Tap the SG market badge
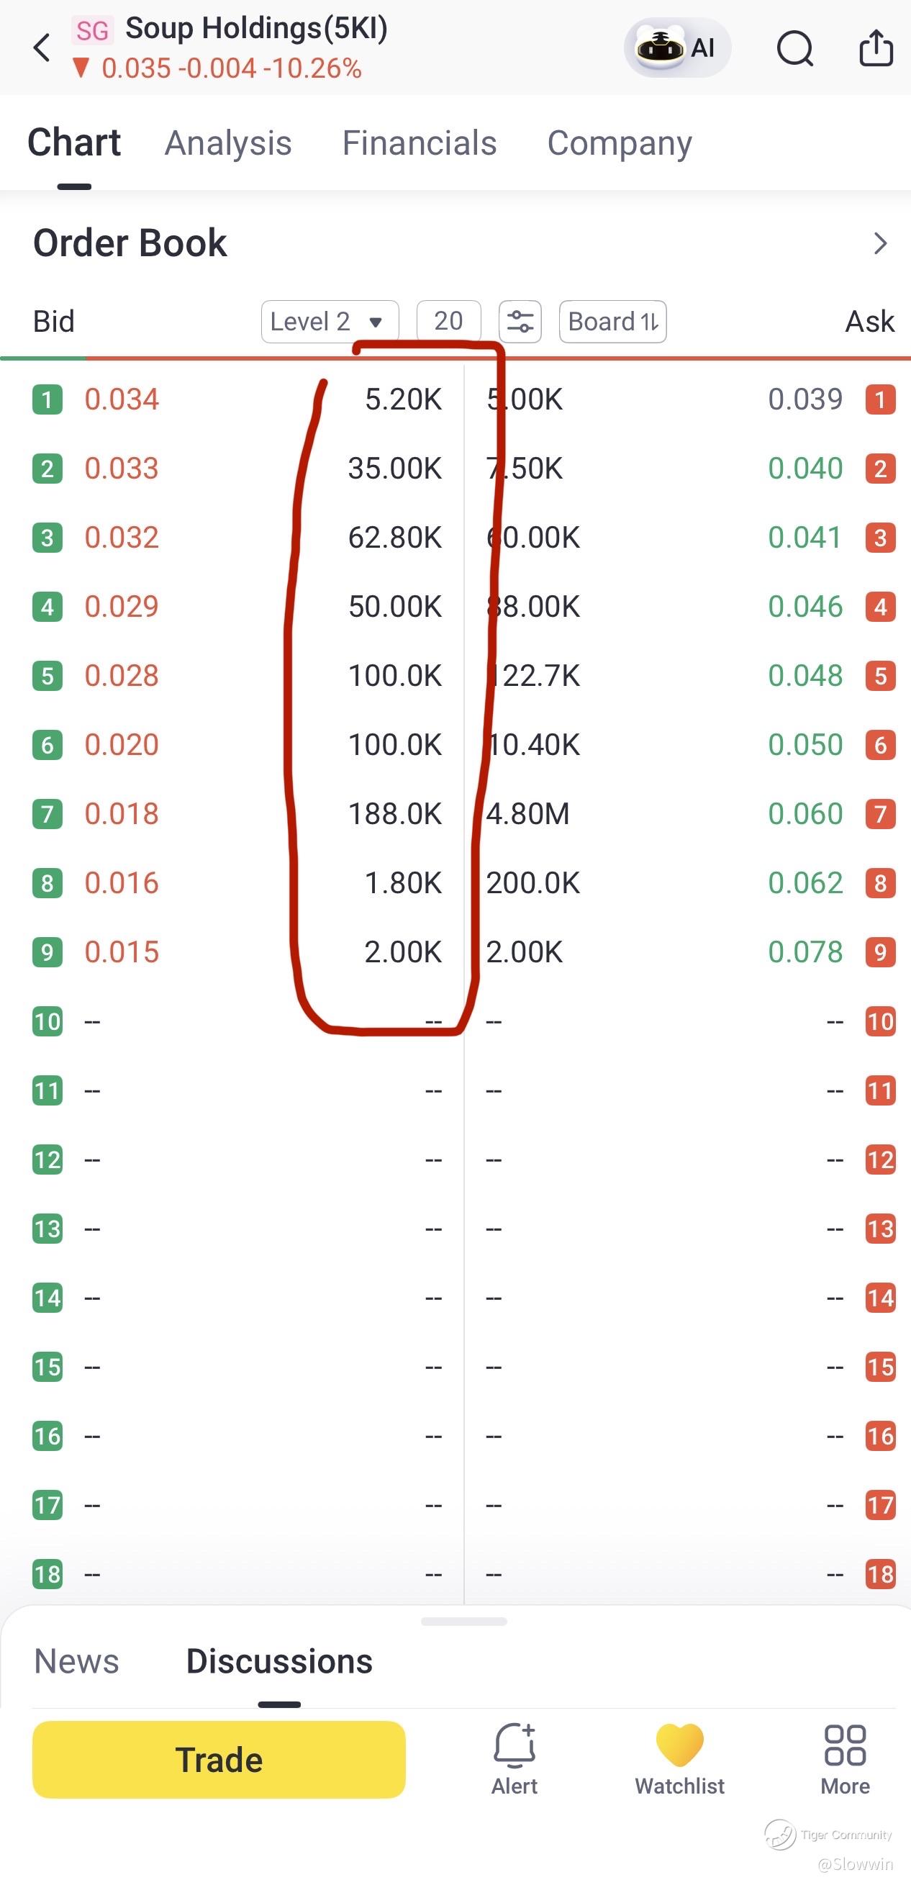Viewport: 911px width, 1885px height. pyautogui.click(x=92, y=30)
